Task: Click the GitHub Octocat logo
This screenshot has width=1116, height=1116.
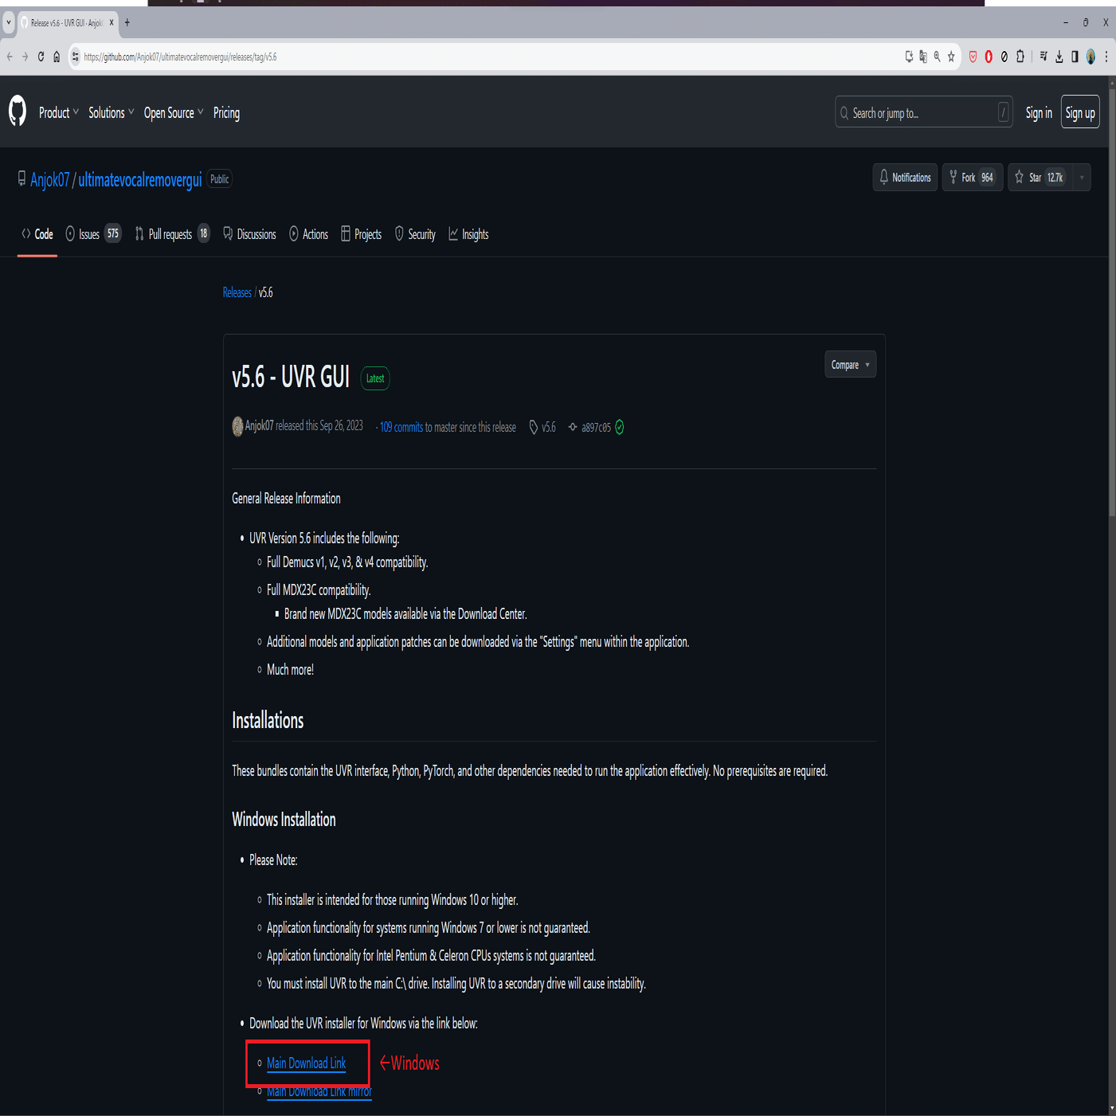Action: click(x=18, y=112)
